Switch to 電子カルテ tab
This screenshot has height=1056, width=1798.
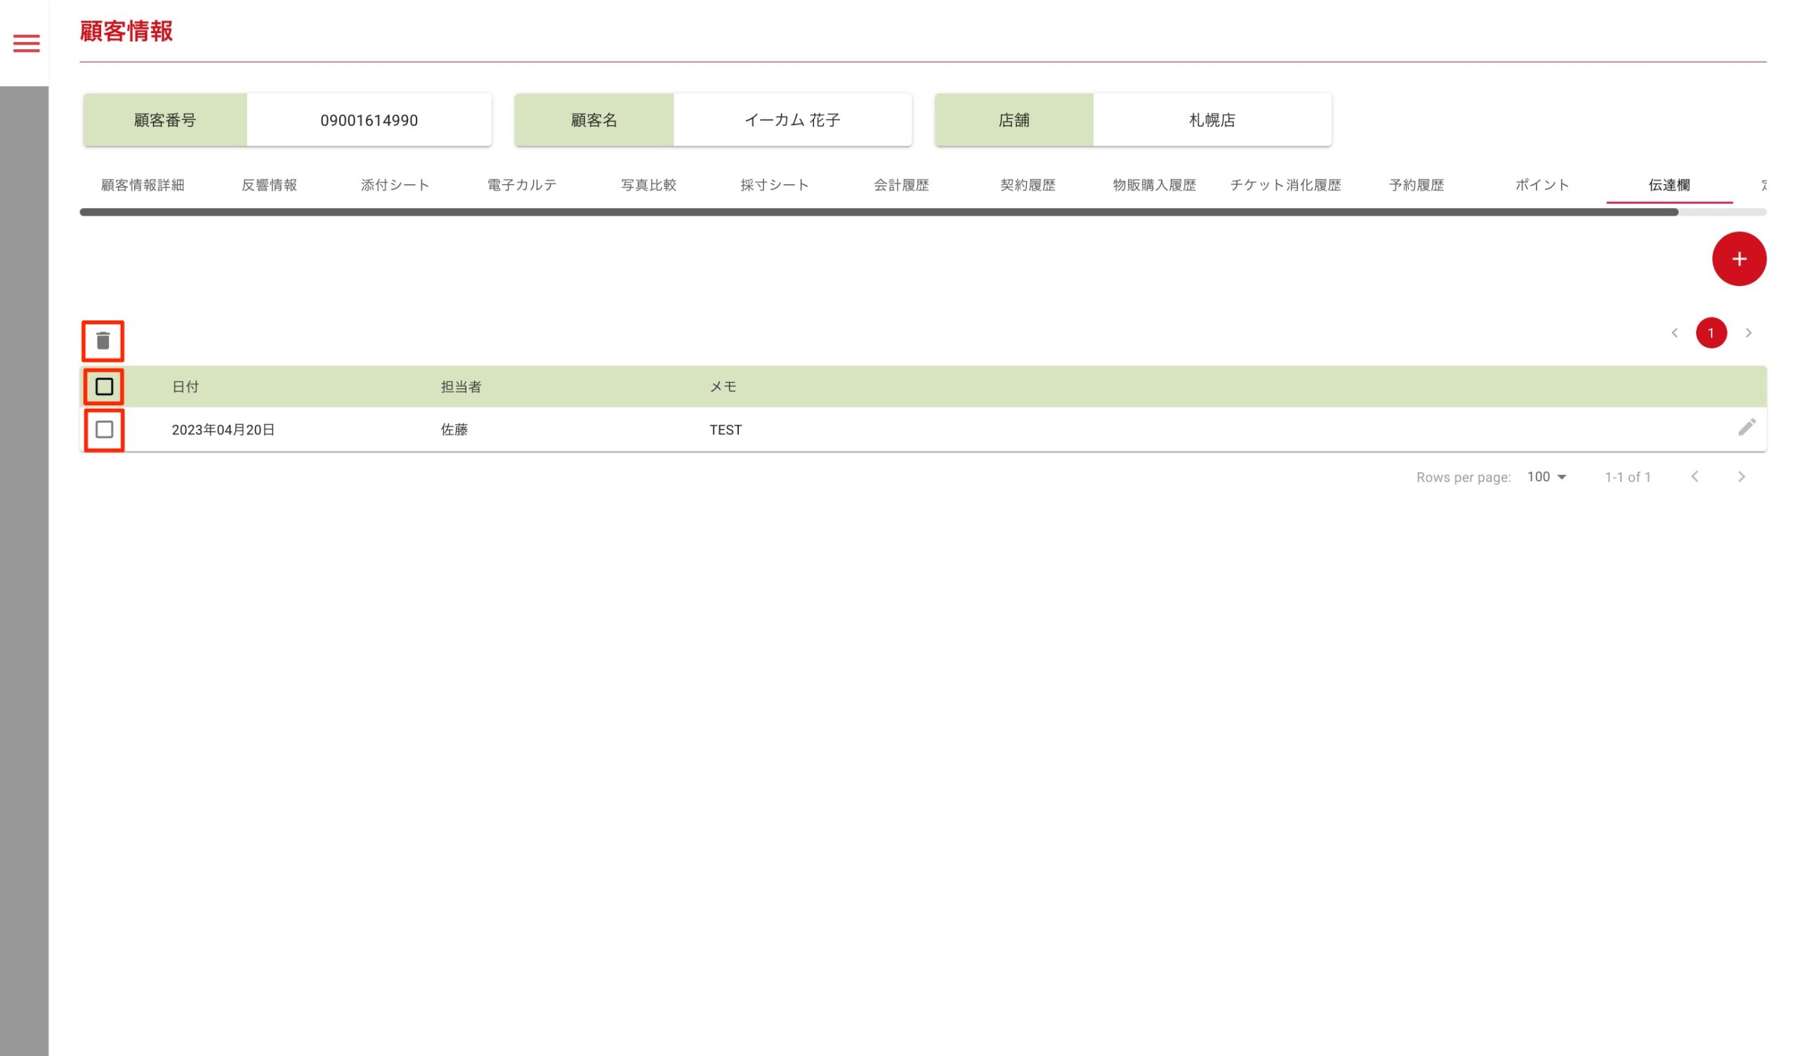pyautogui.click(x=522, y=185)
